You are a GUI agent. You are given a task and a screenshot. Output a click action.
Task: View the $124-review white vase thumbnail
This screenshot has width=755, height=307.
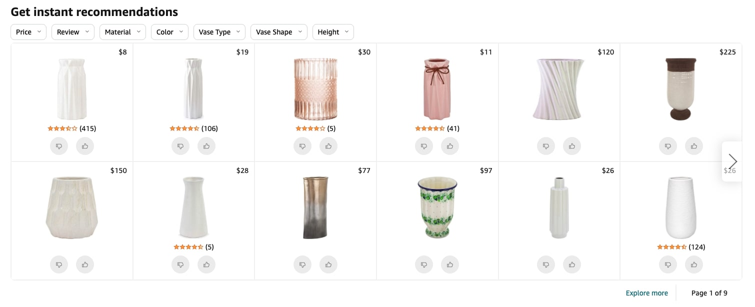(x=681, y=207)
